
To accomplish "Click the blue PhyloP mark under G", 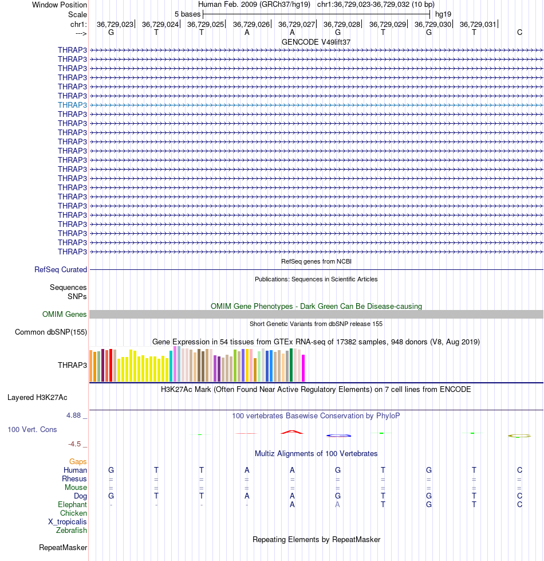I will [x=338, y=436].
